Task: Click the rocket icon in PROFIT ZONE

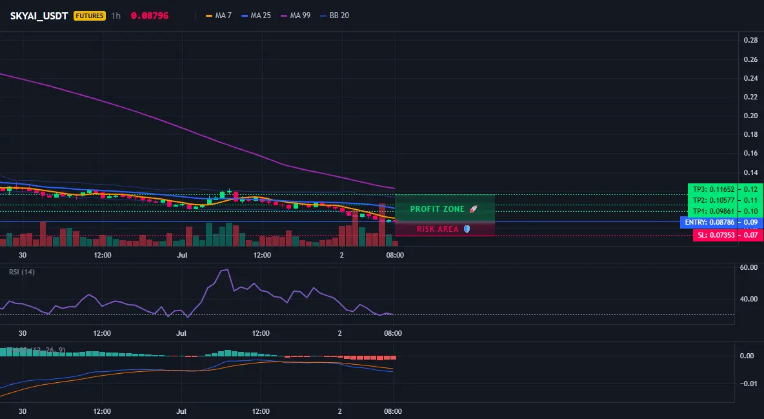Action: click(473, 209)
